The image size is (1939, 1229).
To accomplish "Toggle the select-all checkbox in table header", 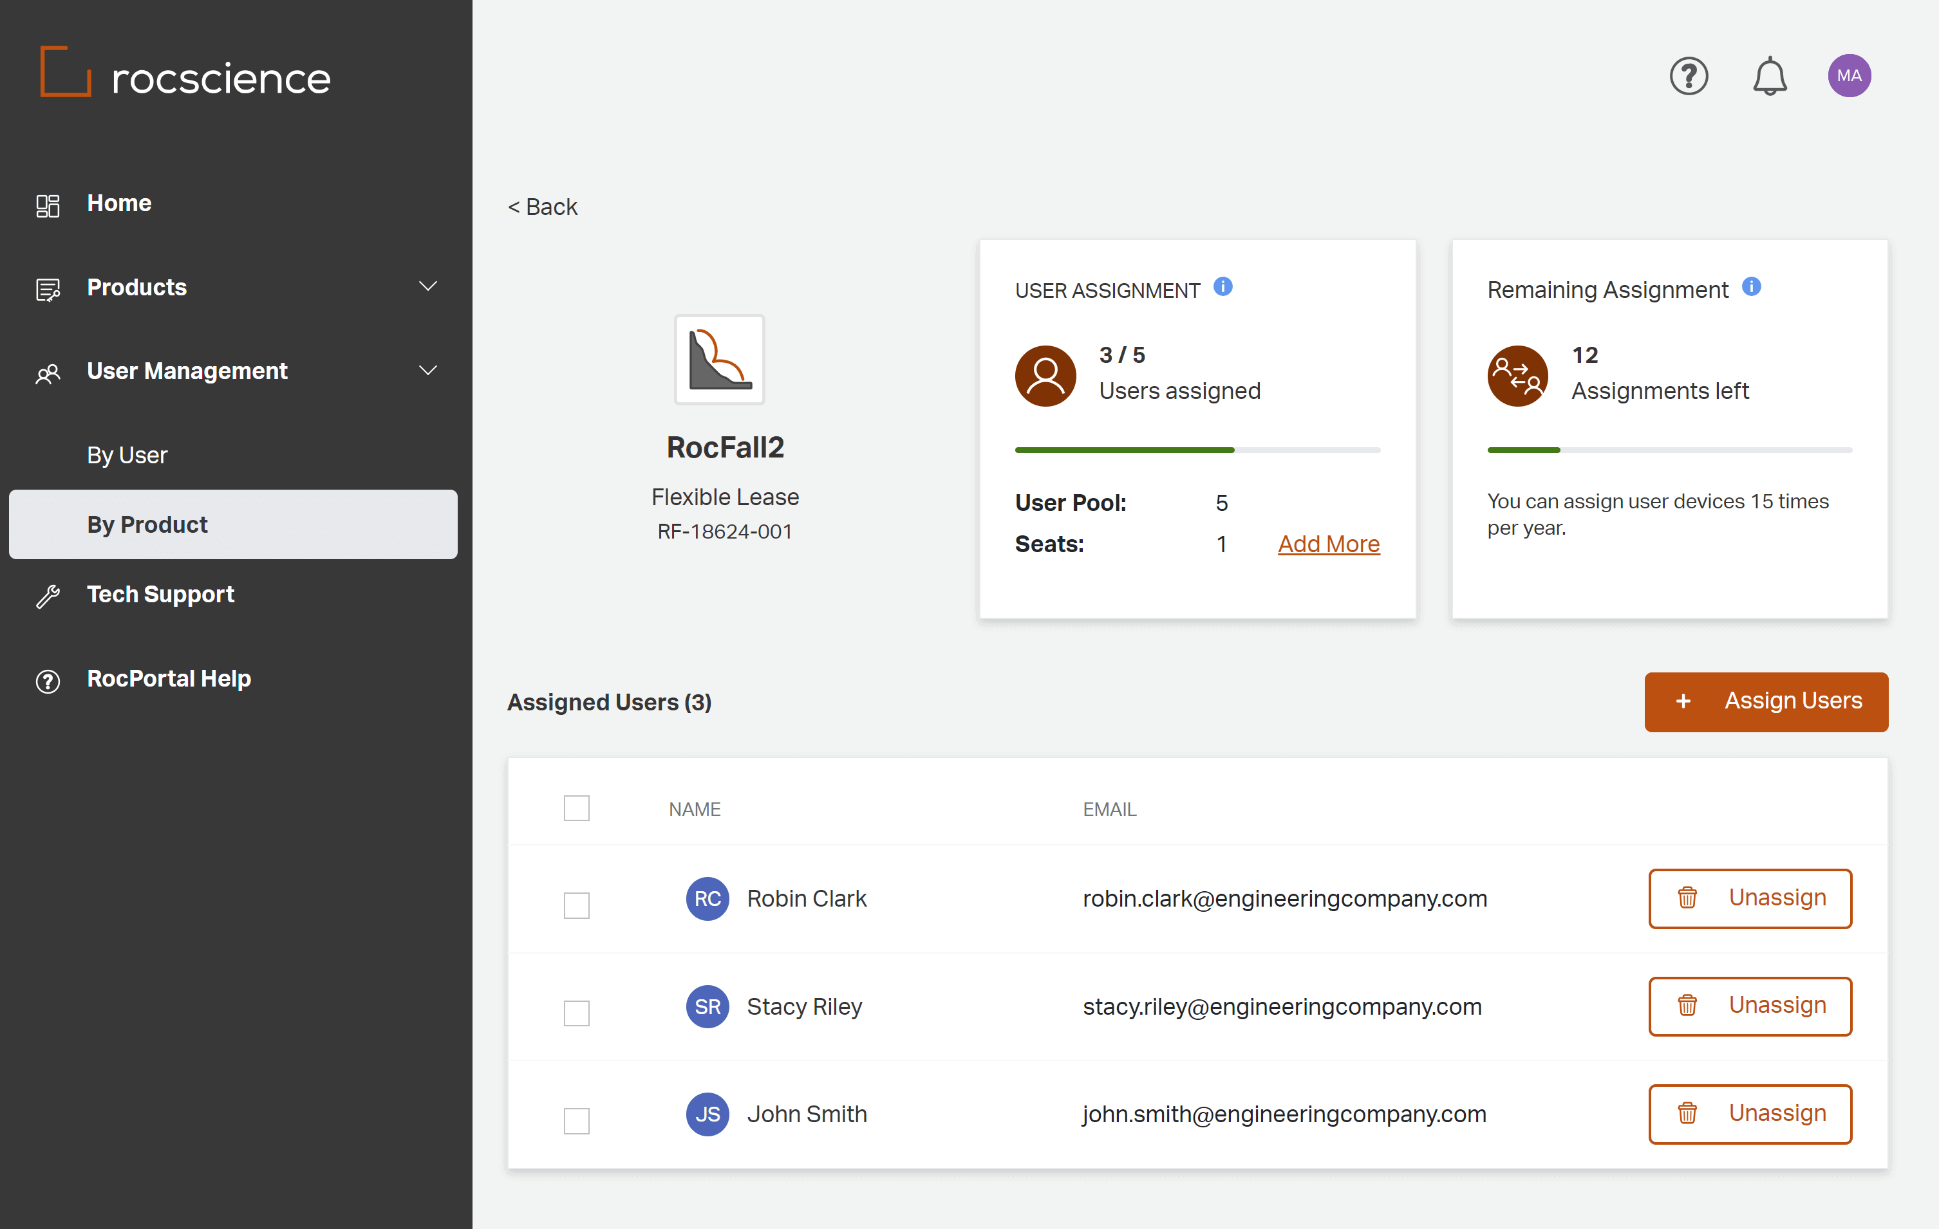I will (577, 808).
